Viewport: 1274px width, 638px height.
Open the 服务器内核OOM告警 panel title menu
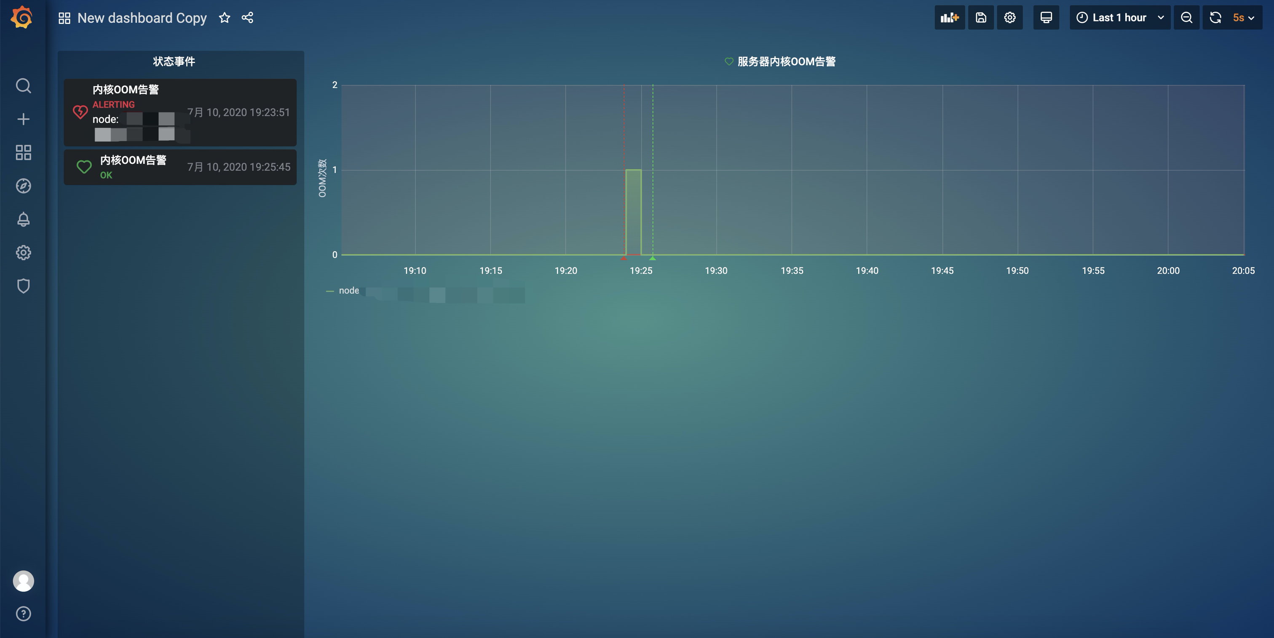pyautogui.click(x=787, y=62)
